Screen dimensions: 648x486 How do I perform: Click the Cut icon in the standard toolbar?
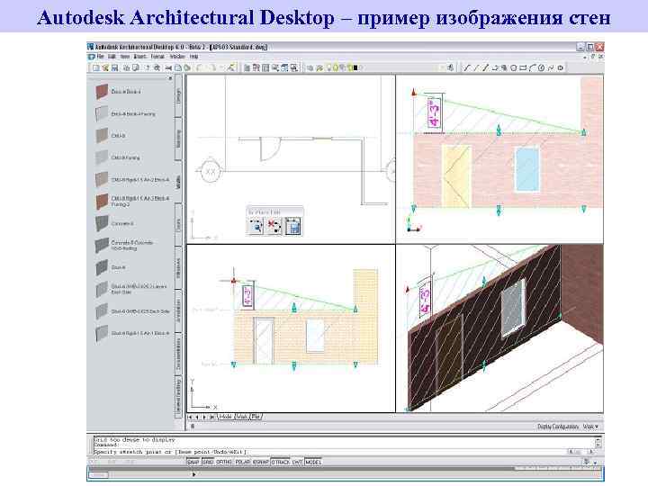click(168, 67)
